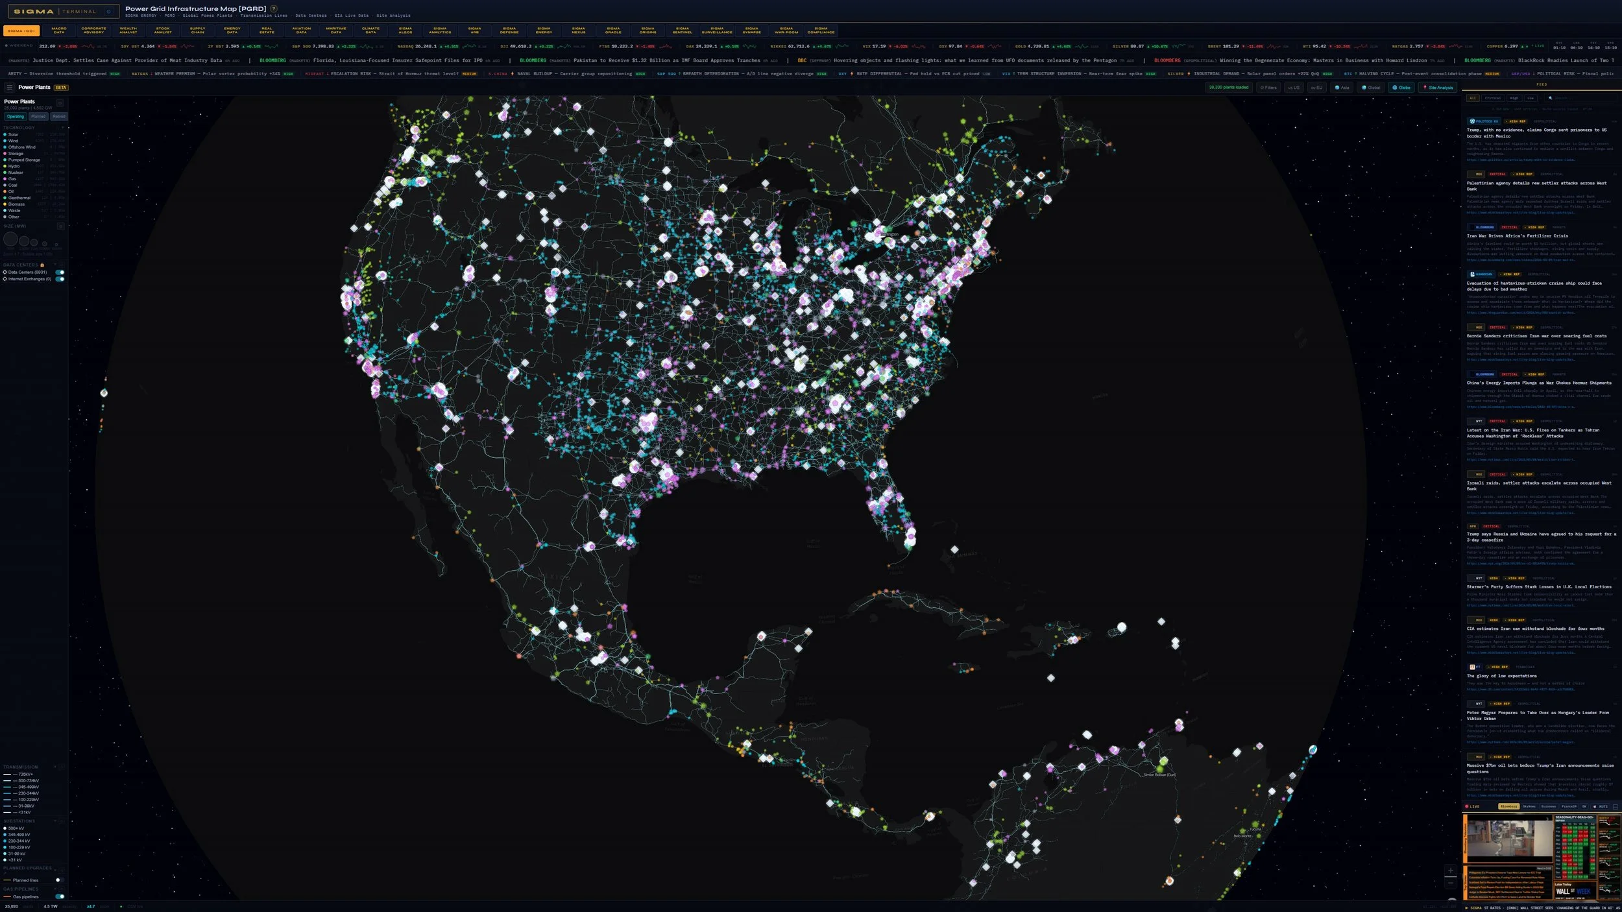Select the Retired plants tab
Image resolution: width=1622 pixels, height=912 pixels.
coord(59,117)
